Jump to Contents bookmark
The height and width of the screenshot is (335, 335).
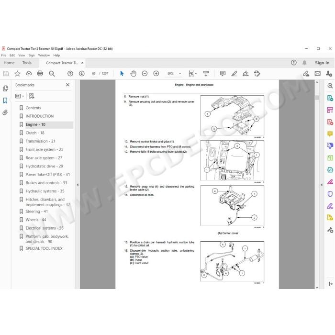point(33,108)
